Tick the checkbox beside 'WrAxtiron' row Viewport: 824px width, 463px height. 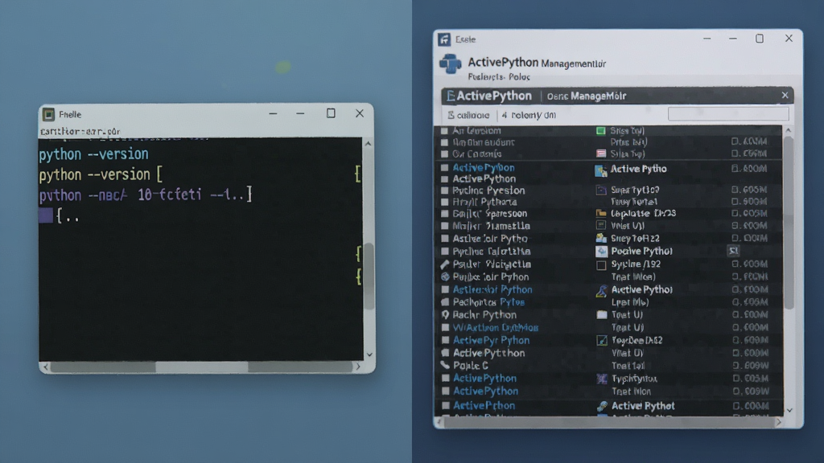[445, 328]
